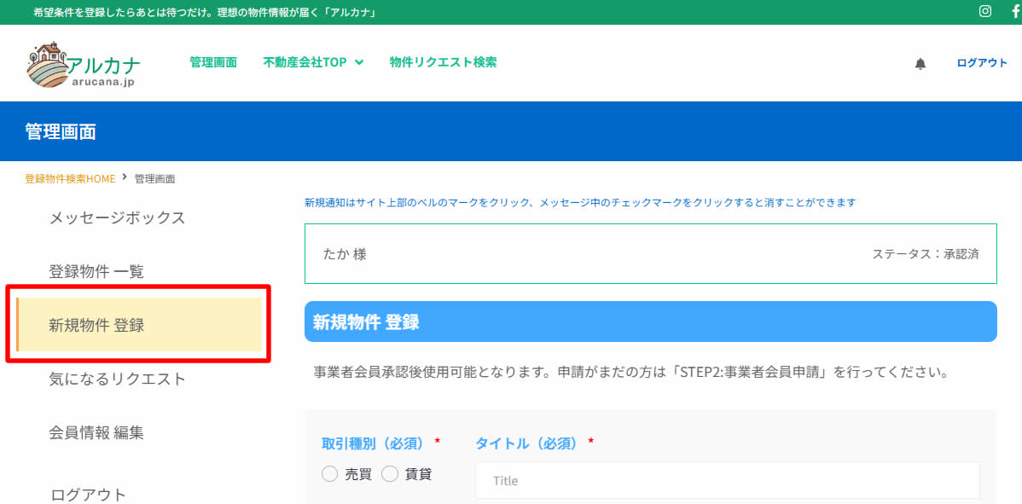This screenshot has height=504, width=1022.
Task: Expand the 不動産会社TOP dropdown menu
Action: click(x=313, y=62)
